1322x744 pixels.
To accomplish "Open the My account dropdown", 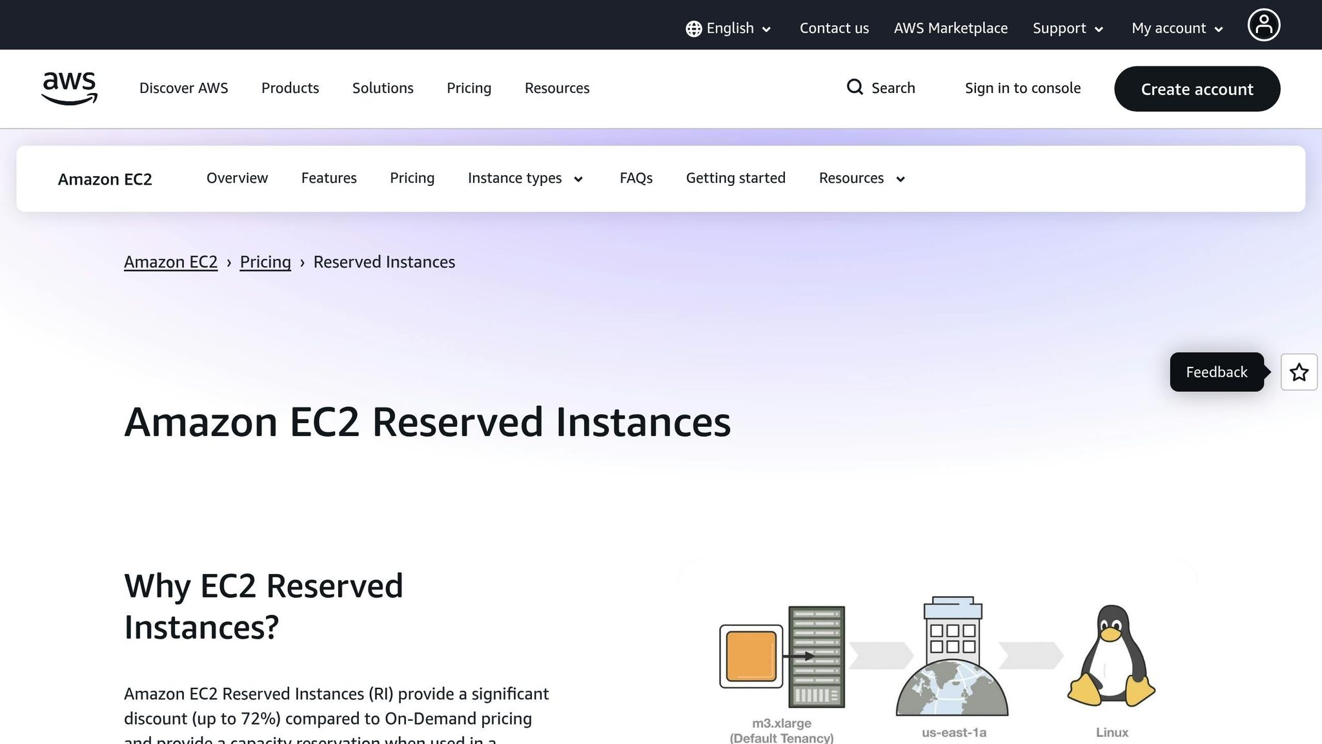I will [x=1175, y=28].
